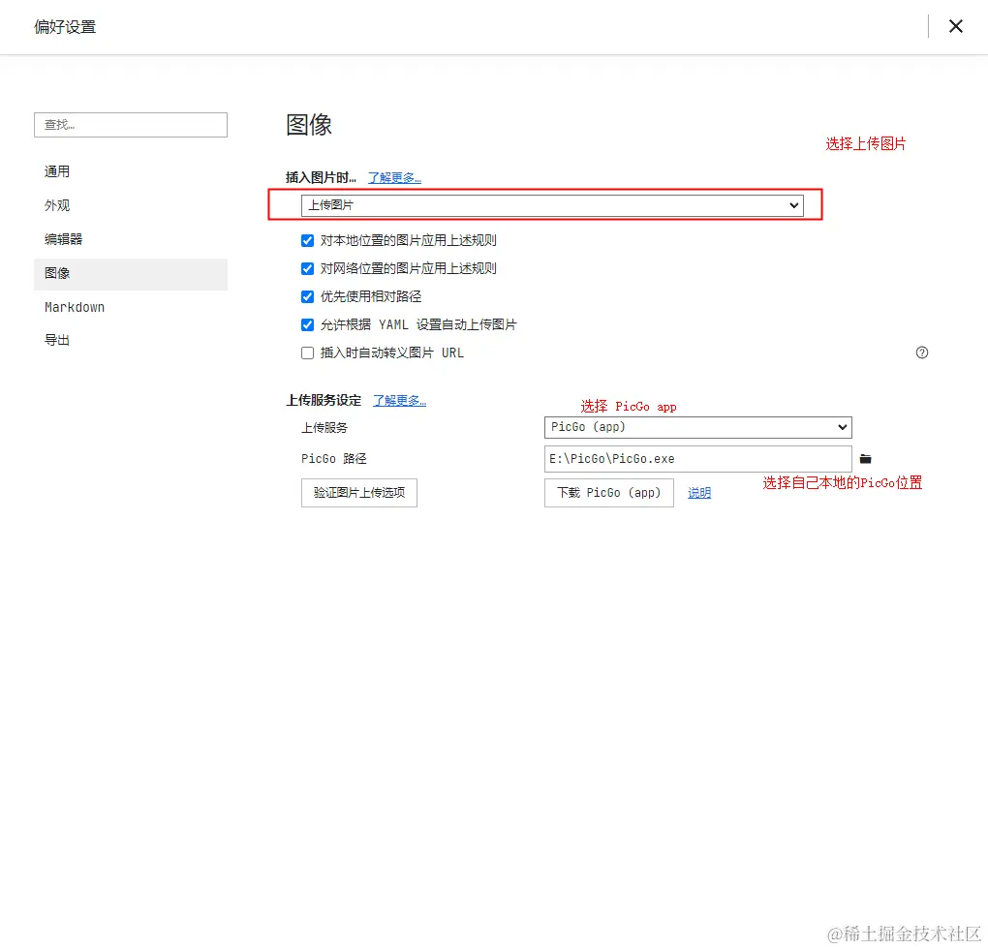Viewport: 988px width, 950px height.
Task: Toggle the relative path priority checkbox
Action: click(x=307, y=296)
